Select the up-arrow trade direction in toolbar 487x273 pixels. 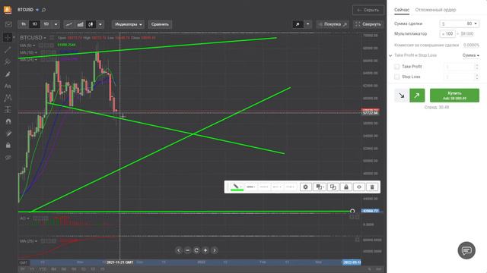[x=298, y=24]
